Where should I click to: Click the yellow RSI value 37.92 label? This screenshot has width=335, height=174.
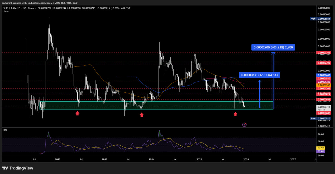click(321, 148)
